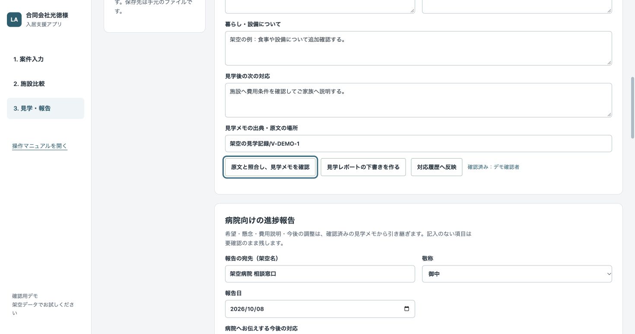Open the calendar picker on 報告日 field
Image resolution: width=635 pixels, height=334 pixels.
(x=406, y=309)
